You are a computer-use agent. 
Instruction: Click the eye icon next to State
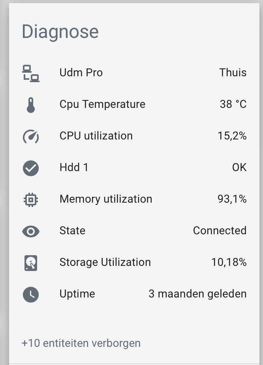coord(31,231)
